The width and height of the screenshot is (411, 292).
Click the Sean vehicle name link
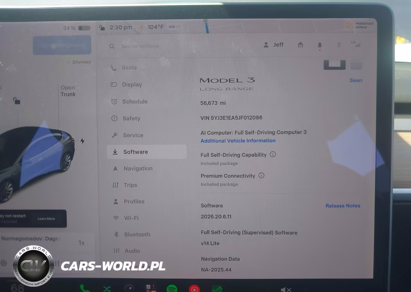click(x=356, y=80)
